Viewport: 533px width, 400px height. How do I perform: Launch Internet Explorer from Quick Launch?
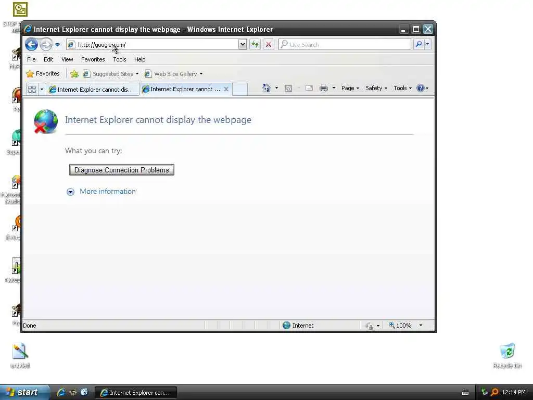(x=61, y=392)
